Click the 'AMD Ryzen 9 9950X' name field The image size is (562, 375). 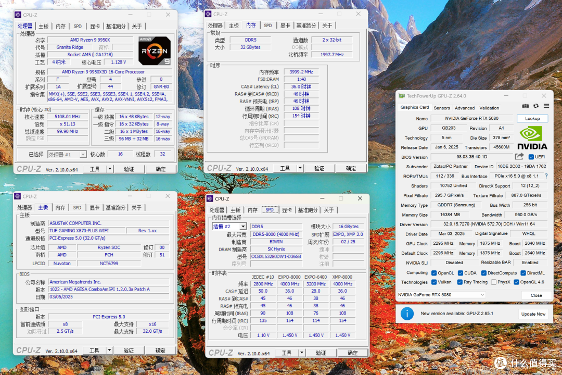90,40
